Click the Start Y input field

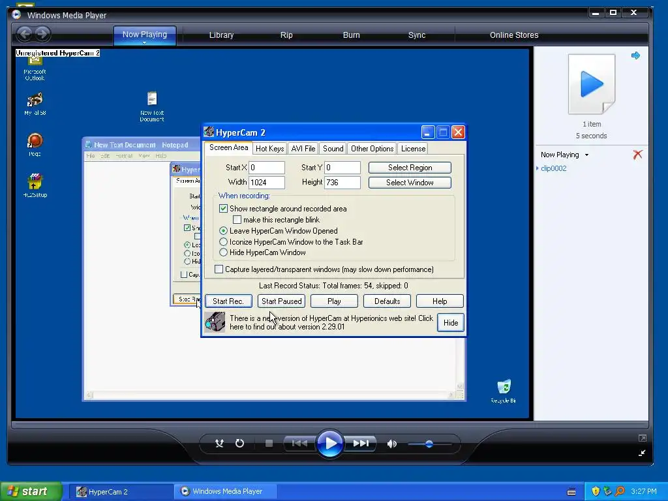(342, 168)
